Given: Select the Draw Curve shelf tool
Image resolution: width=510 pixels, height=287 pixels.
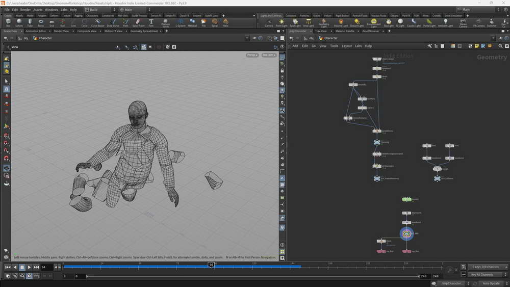Looking at the screenshot, I should click(113, 23).
